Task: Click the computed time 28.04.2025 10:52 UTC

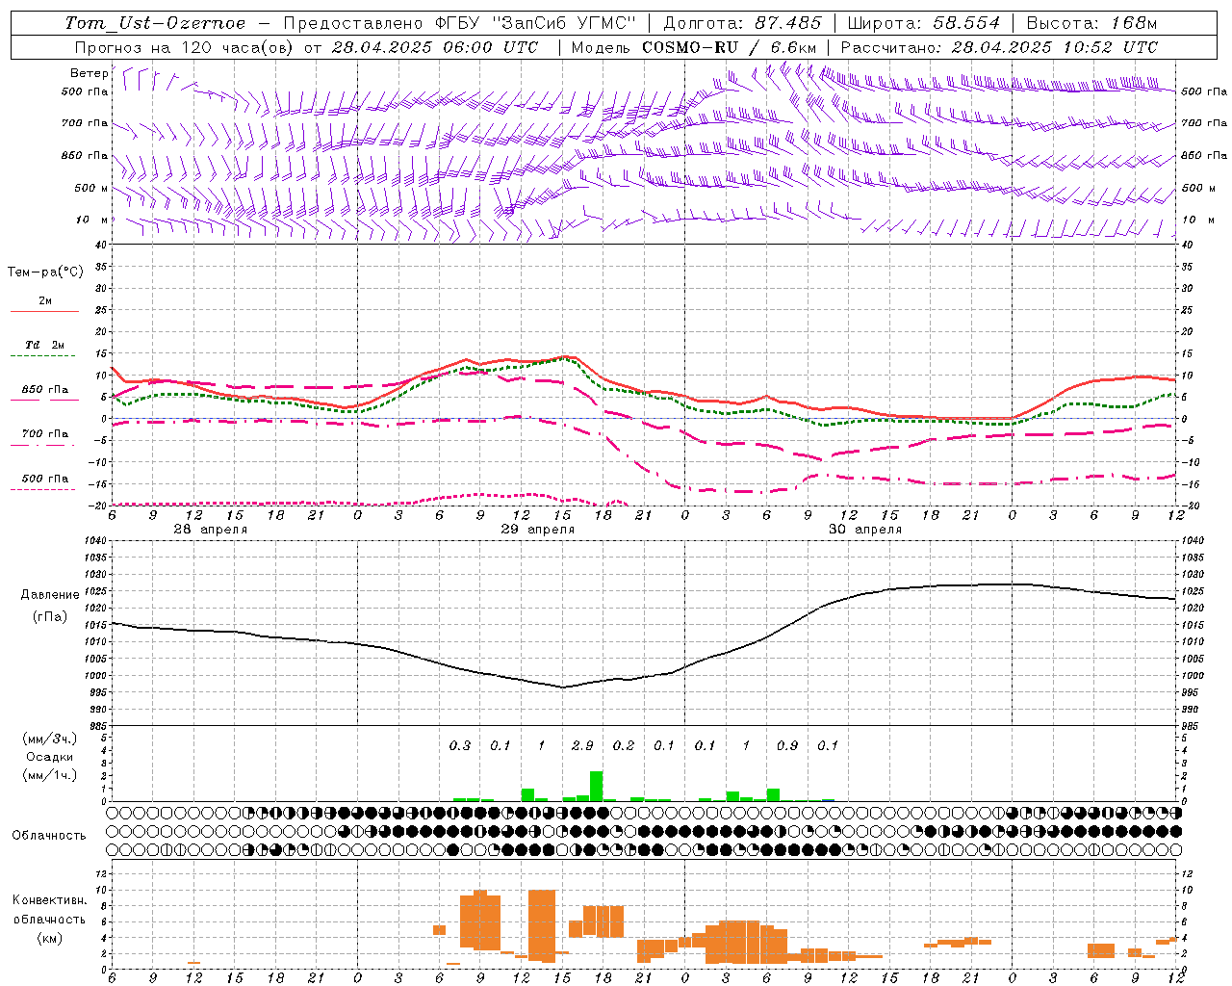Action: [x=1055, y=47]
